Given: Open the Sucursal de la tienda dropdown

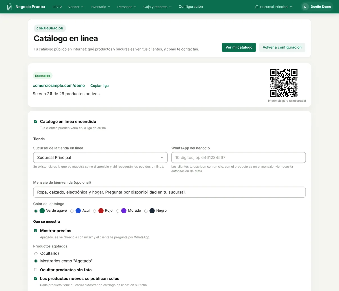Looking at the screenshot, I should pos(100,158).
